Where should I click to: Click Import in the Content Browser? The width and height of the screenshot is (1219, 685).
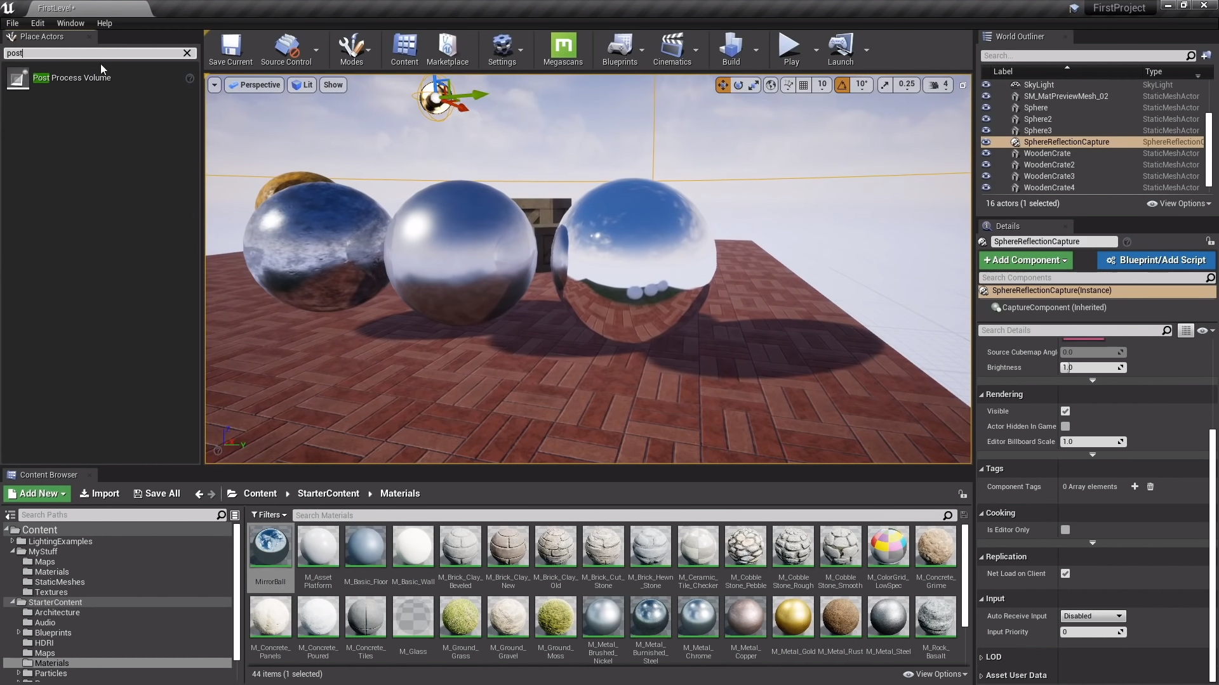(100, 493)
